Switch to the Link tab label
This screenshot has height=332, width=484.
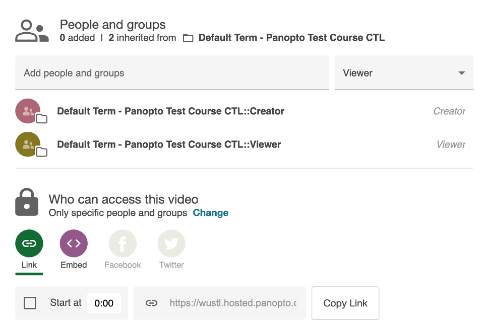click(x=29, y=265)
